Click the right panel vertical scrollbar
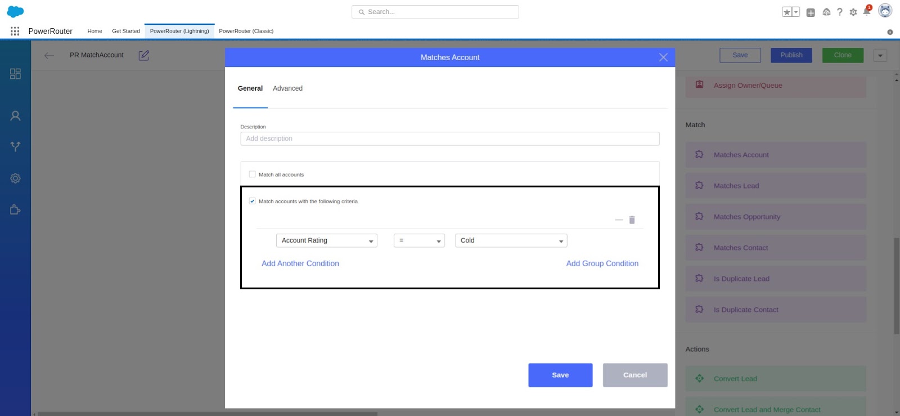900x416 pixels. (x=896, y=285)
